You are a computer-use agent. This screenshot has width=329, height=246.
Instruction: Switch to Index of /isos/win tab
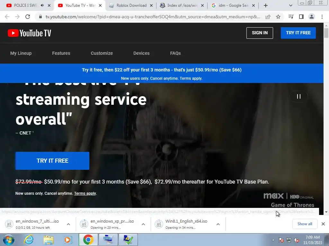pos(182,5)
